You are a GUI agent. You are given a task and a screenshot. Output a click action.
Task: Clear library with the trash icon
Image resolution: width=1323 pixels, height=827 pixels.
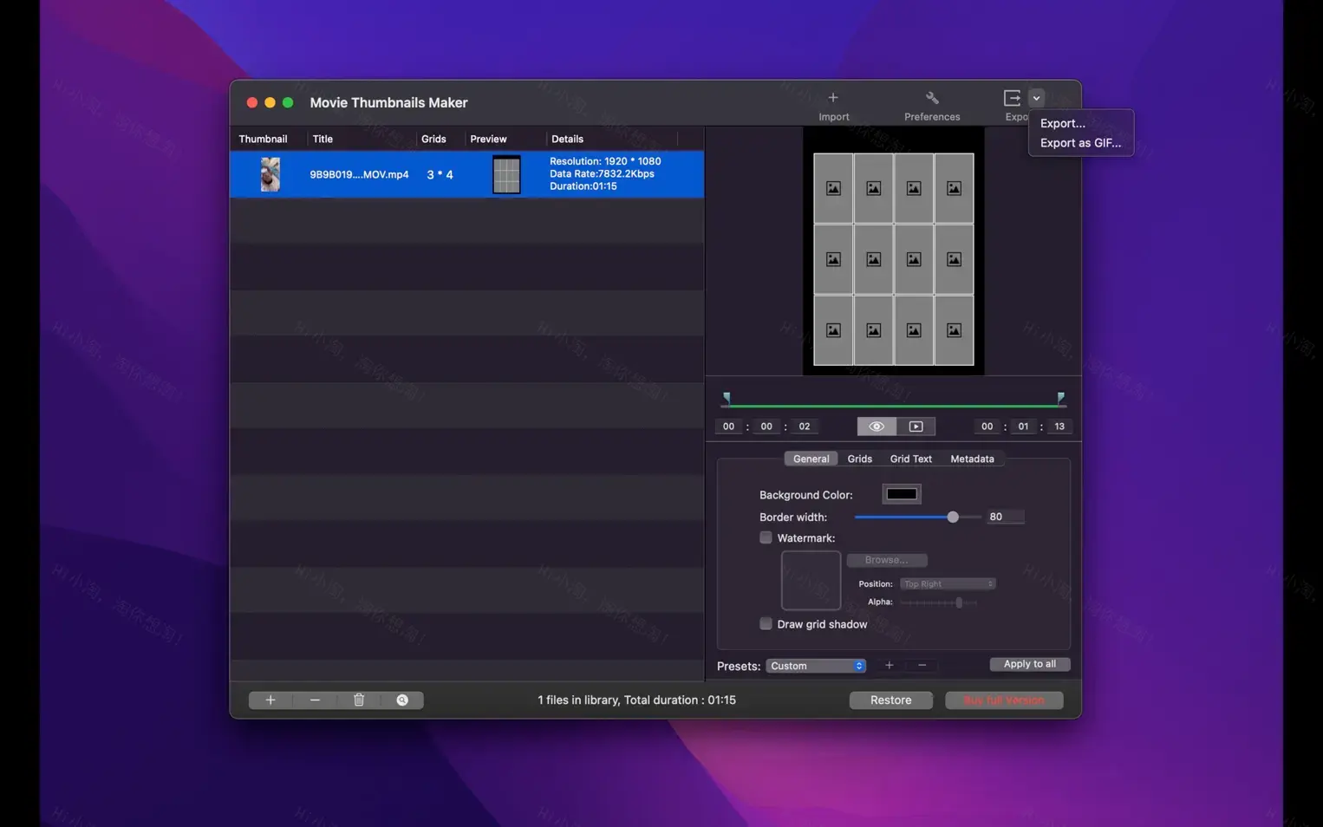tap(358, 700)
